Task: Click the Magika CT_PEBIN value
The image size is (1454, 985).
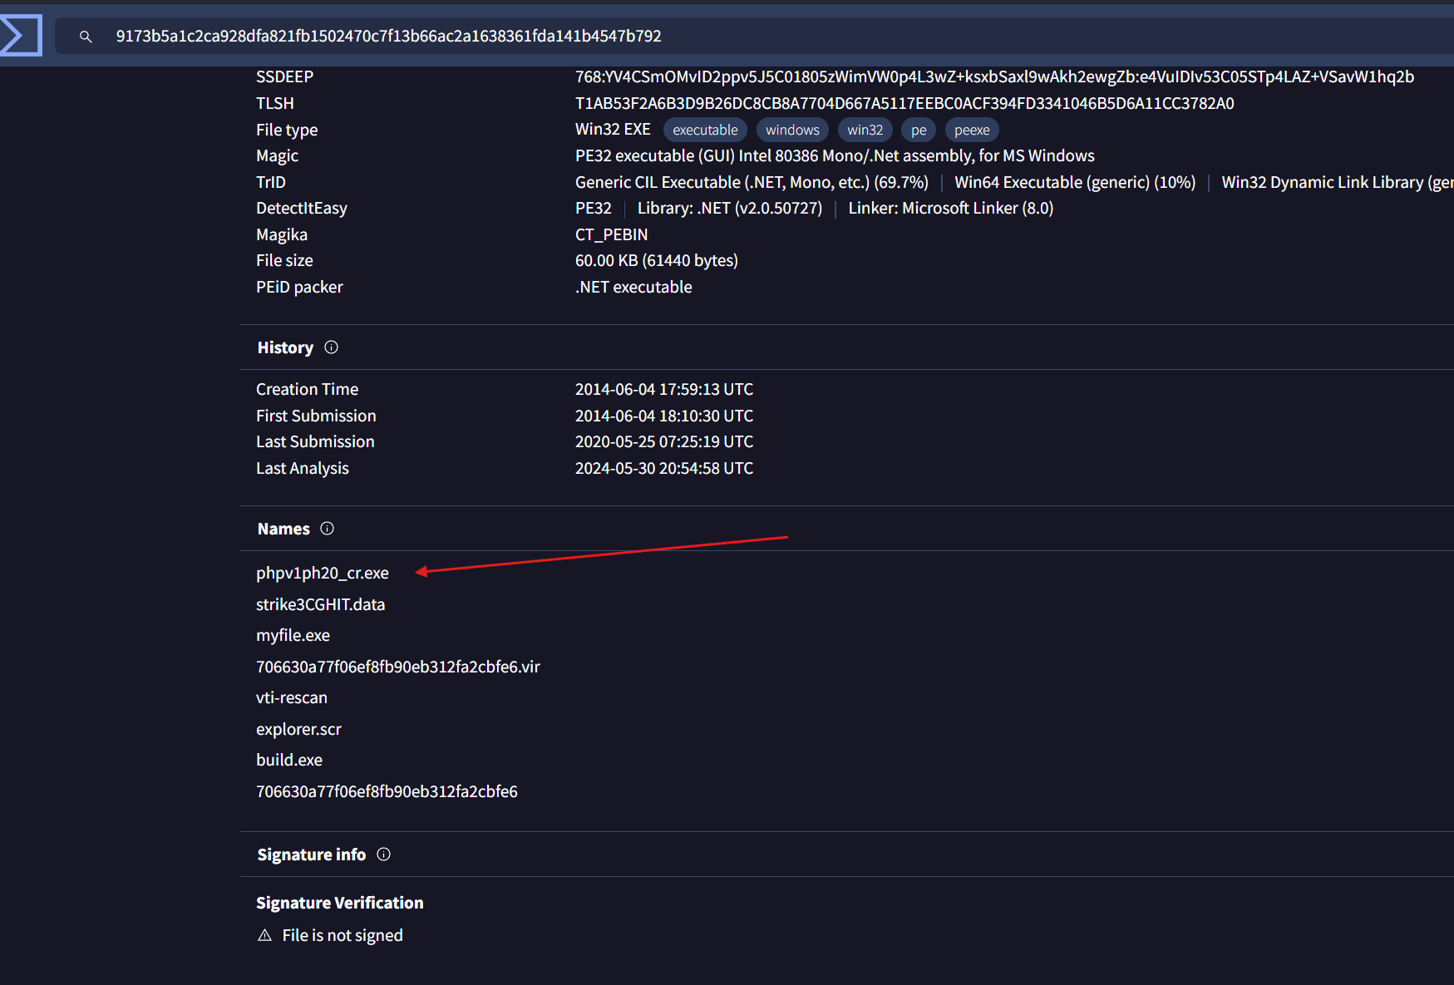Action: tap(612, 234)
